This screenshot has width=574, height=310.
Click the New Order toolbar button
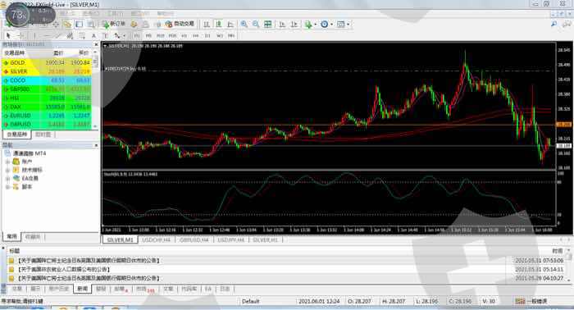[113, 24]
